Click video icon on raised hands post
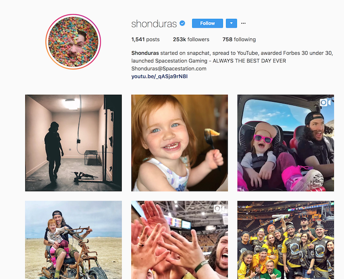This screenshot has width=344, height=279. 219,208
